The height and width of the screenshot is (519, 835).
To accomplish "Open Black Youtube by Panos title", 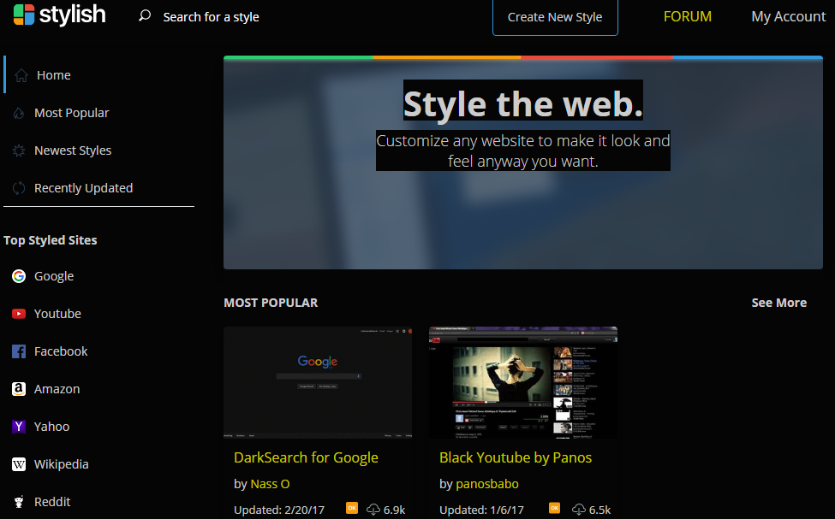I will (515, 457).
